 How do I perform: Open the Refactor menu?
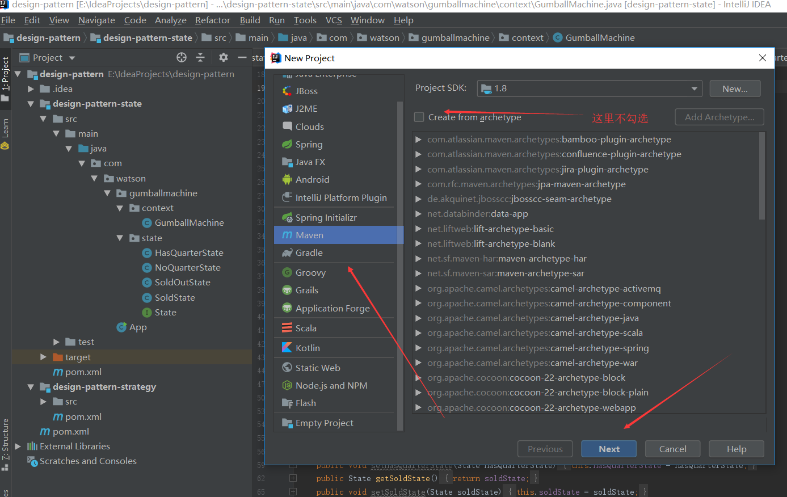click(213, 20)
